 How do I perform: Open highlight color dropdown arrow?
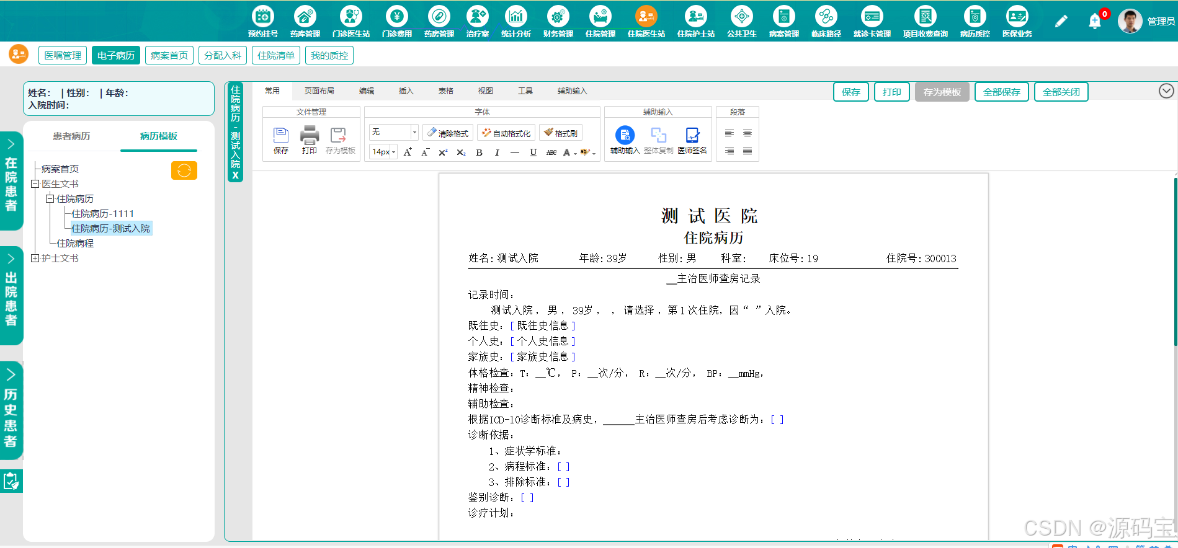pos(594,153)
